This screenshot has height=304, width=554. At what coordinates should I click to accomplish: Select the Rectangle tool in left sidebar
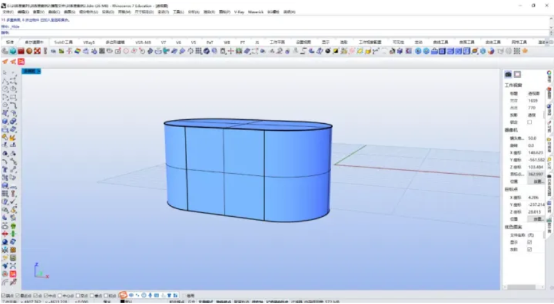point(13,97)
